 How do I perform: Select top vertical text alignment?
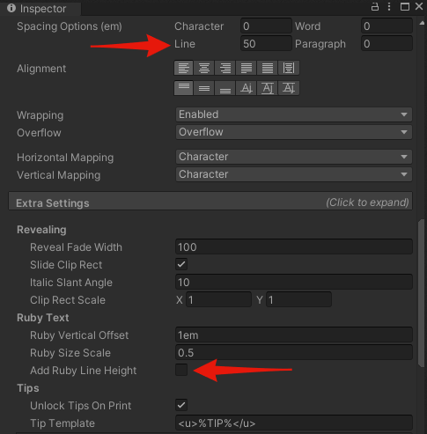(184, 88)
